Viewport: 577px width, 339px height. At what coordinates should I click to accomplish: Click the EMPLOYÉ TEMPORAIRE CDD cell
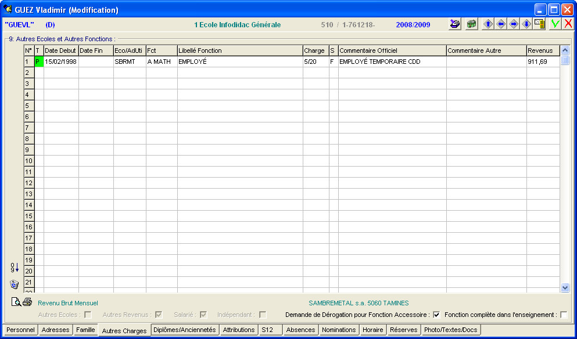tap(392, 62)
